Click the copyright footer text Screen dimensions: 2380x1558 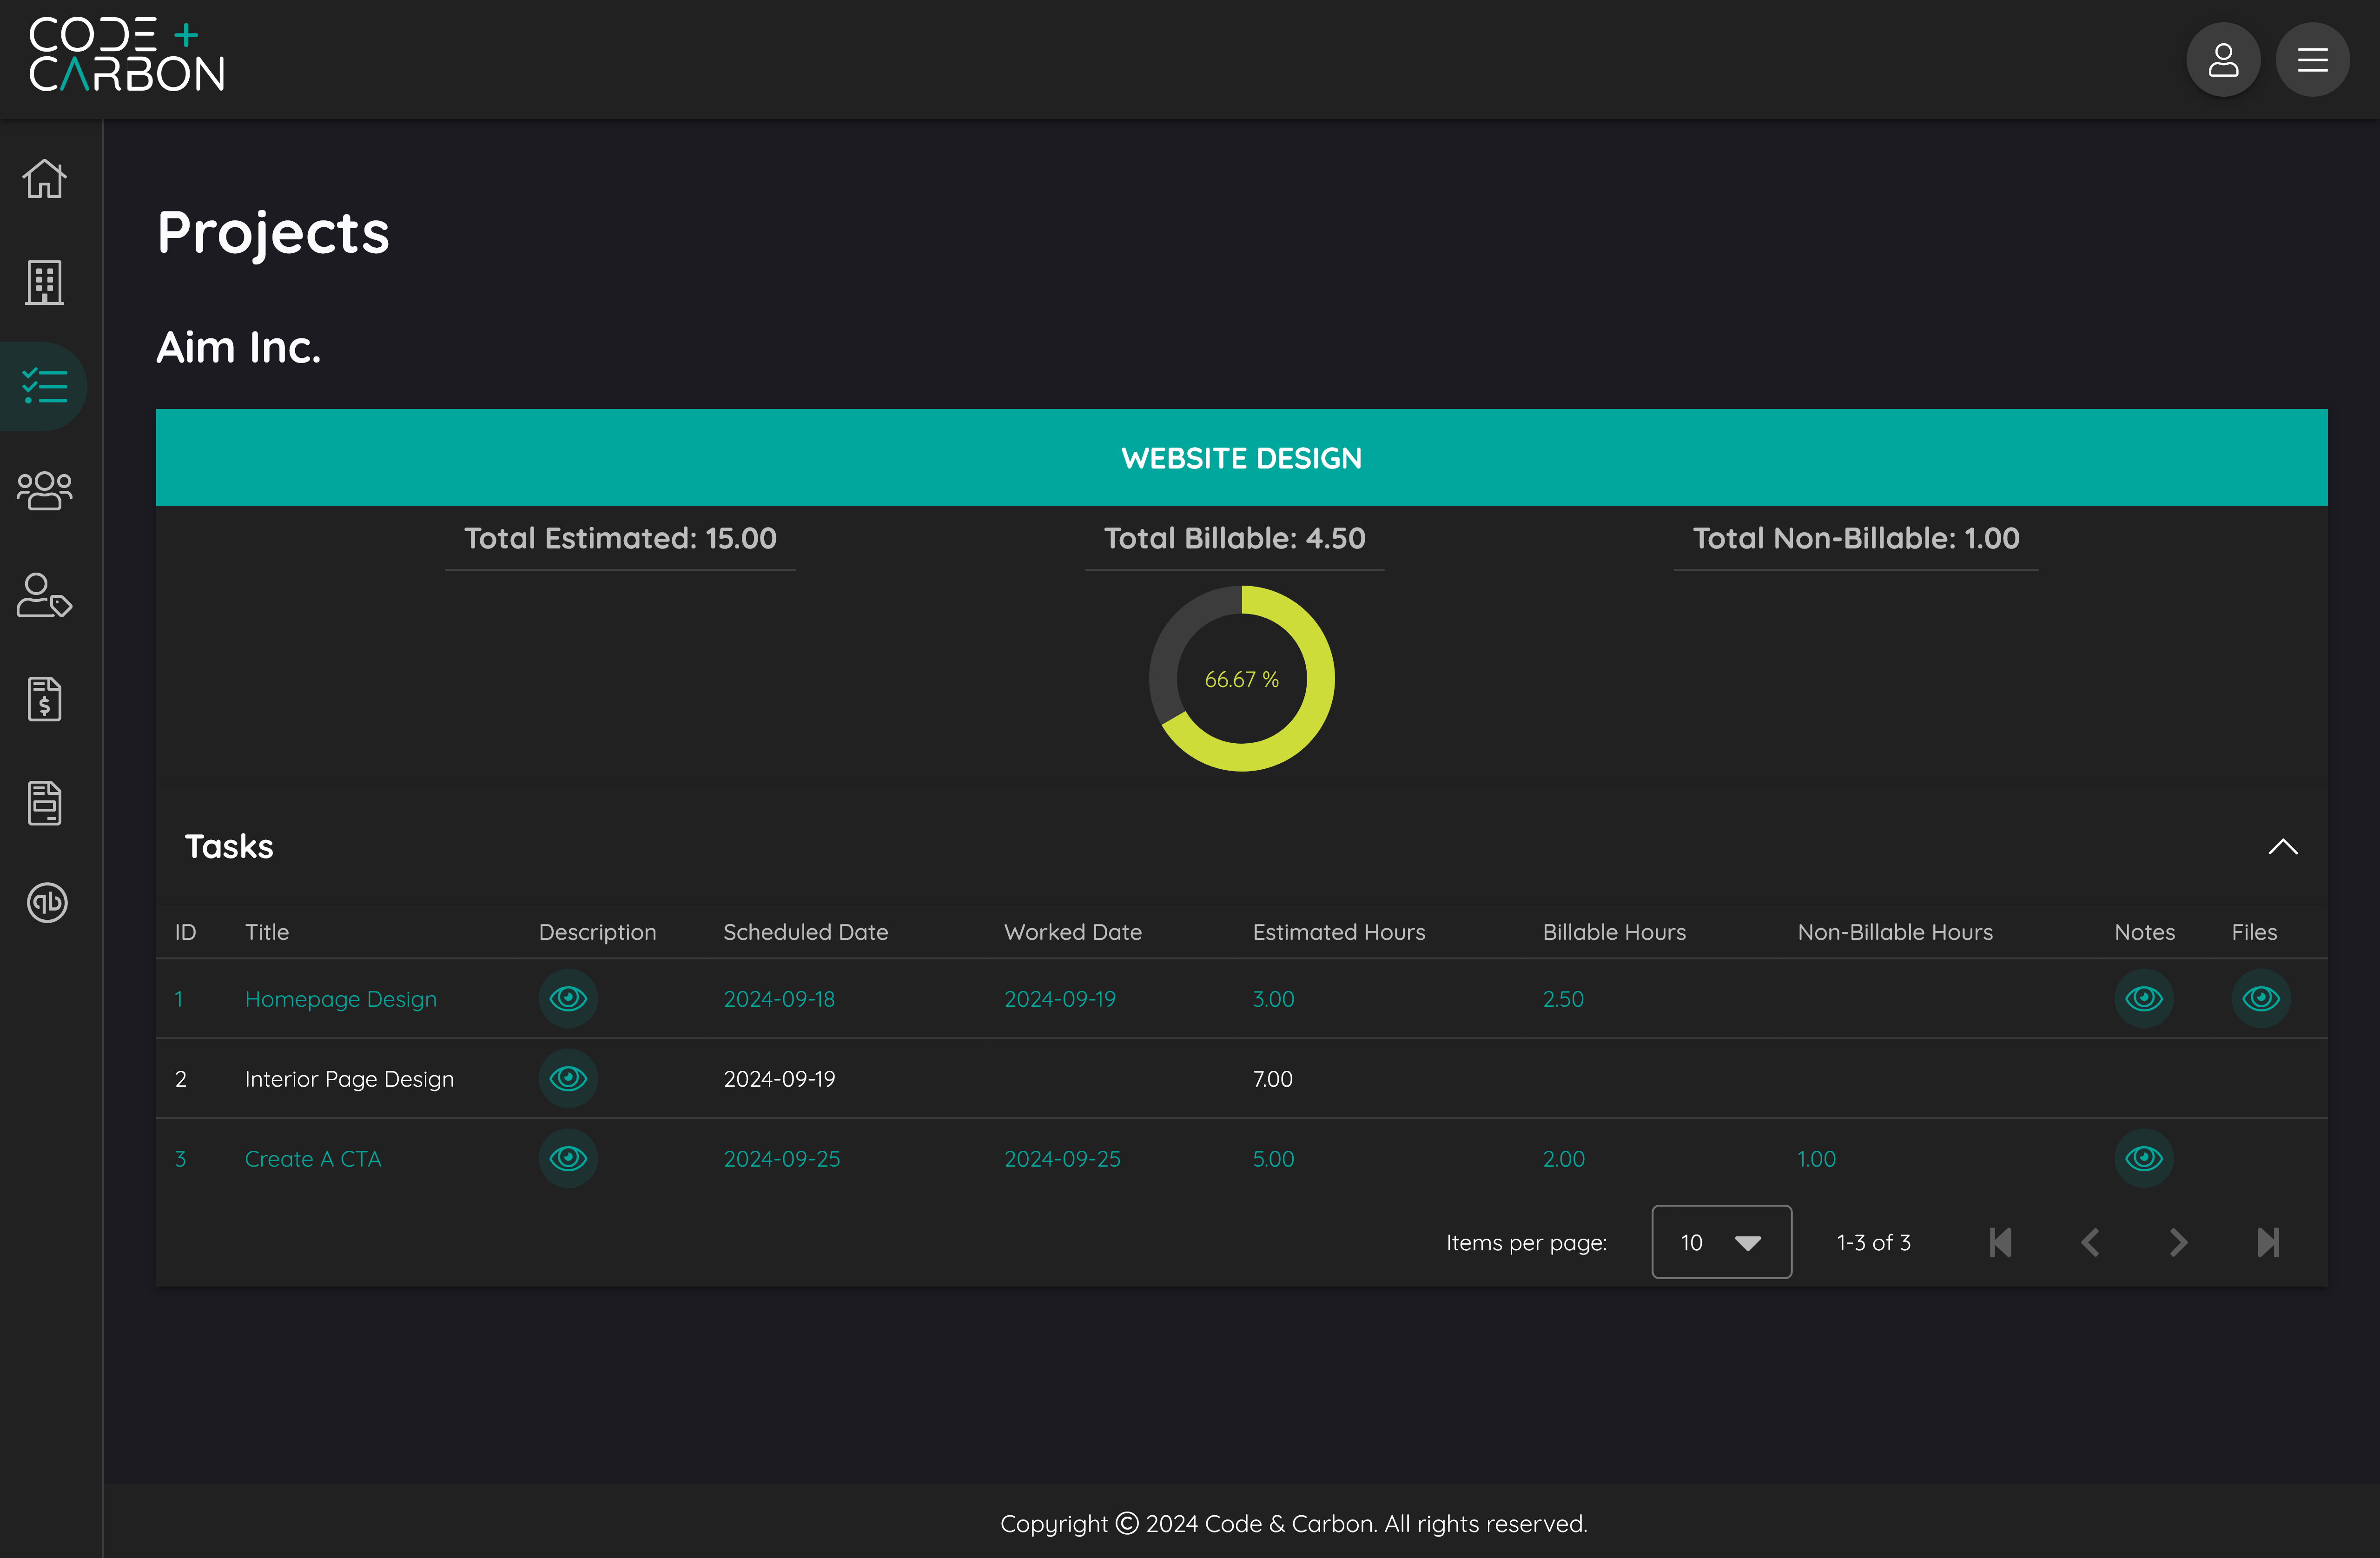(x=1293, y=1523)
